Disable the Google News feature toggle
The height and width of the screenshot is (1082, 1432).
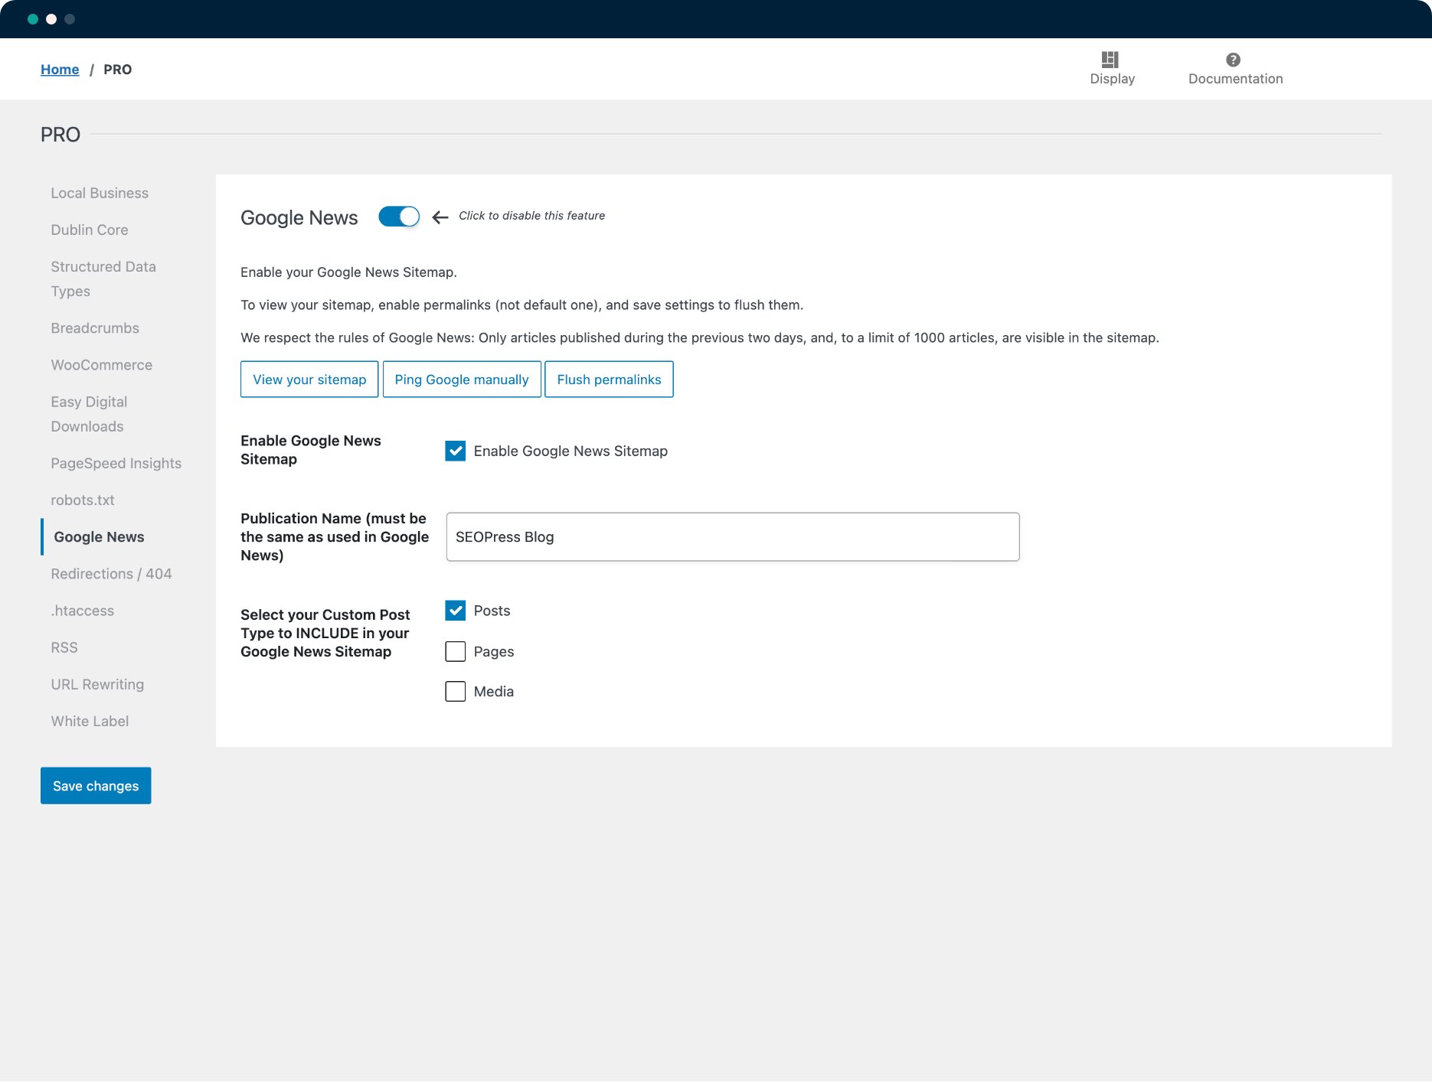(x=399, y=217)
